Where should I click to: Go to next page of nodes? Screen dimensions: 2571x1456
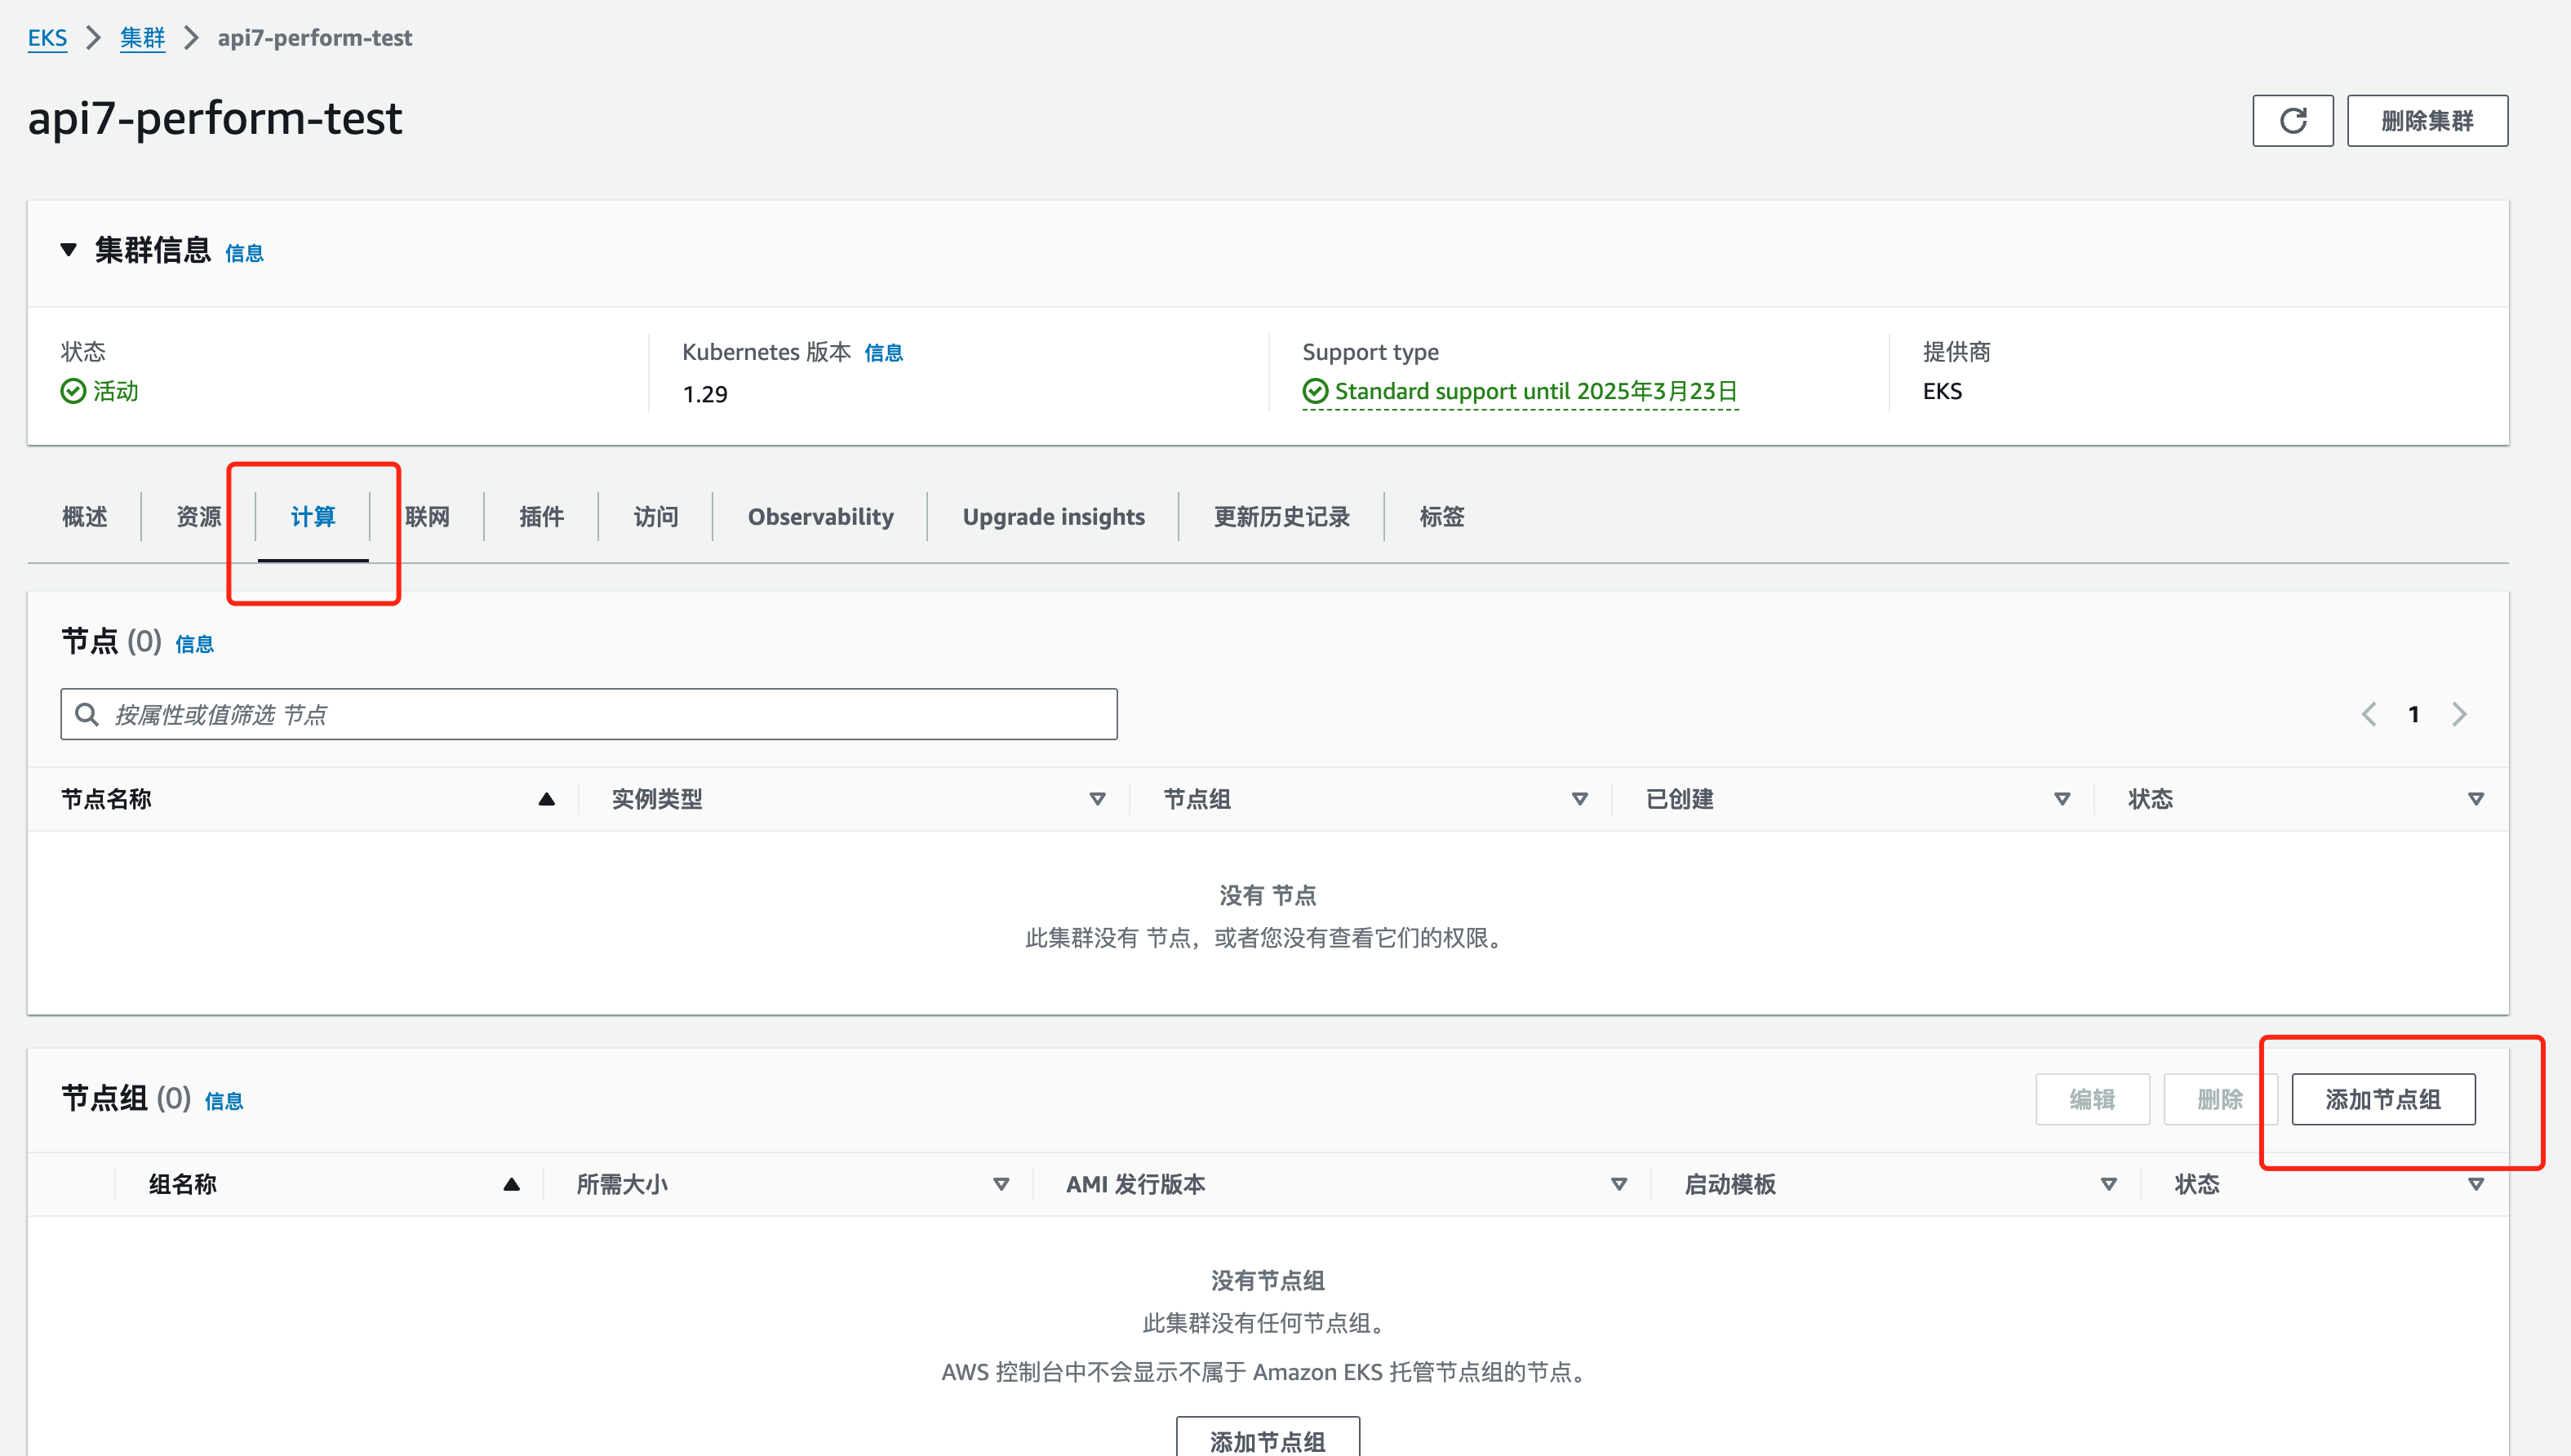point(2459,714)
